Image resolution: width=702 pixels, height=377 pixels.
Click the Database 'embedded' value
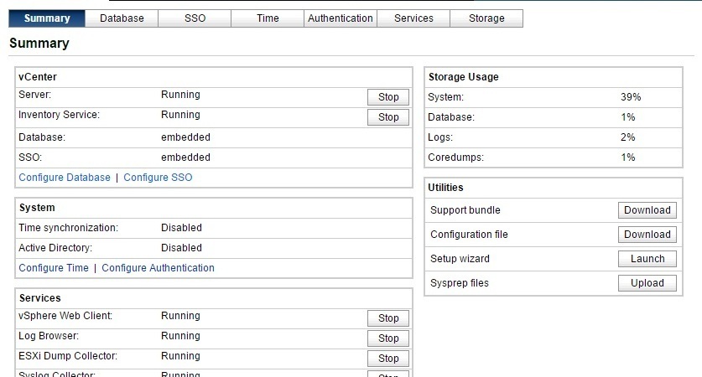coord(186,137)
